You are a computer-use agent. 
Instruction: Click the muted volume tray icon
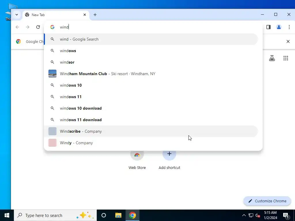[258, 215]
